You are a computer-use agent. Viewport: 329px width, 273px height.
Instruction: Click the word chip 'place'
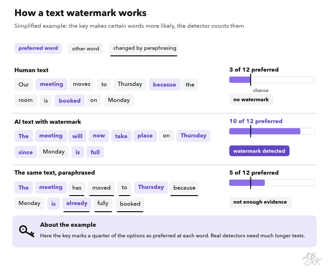(145, 136)
